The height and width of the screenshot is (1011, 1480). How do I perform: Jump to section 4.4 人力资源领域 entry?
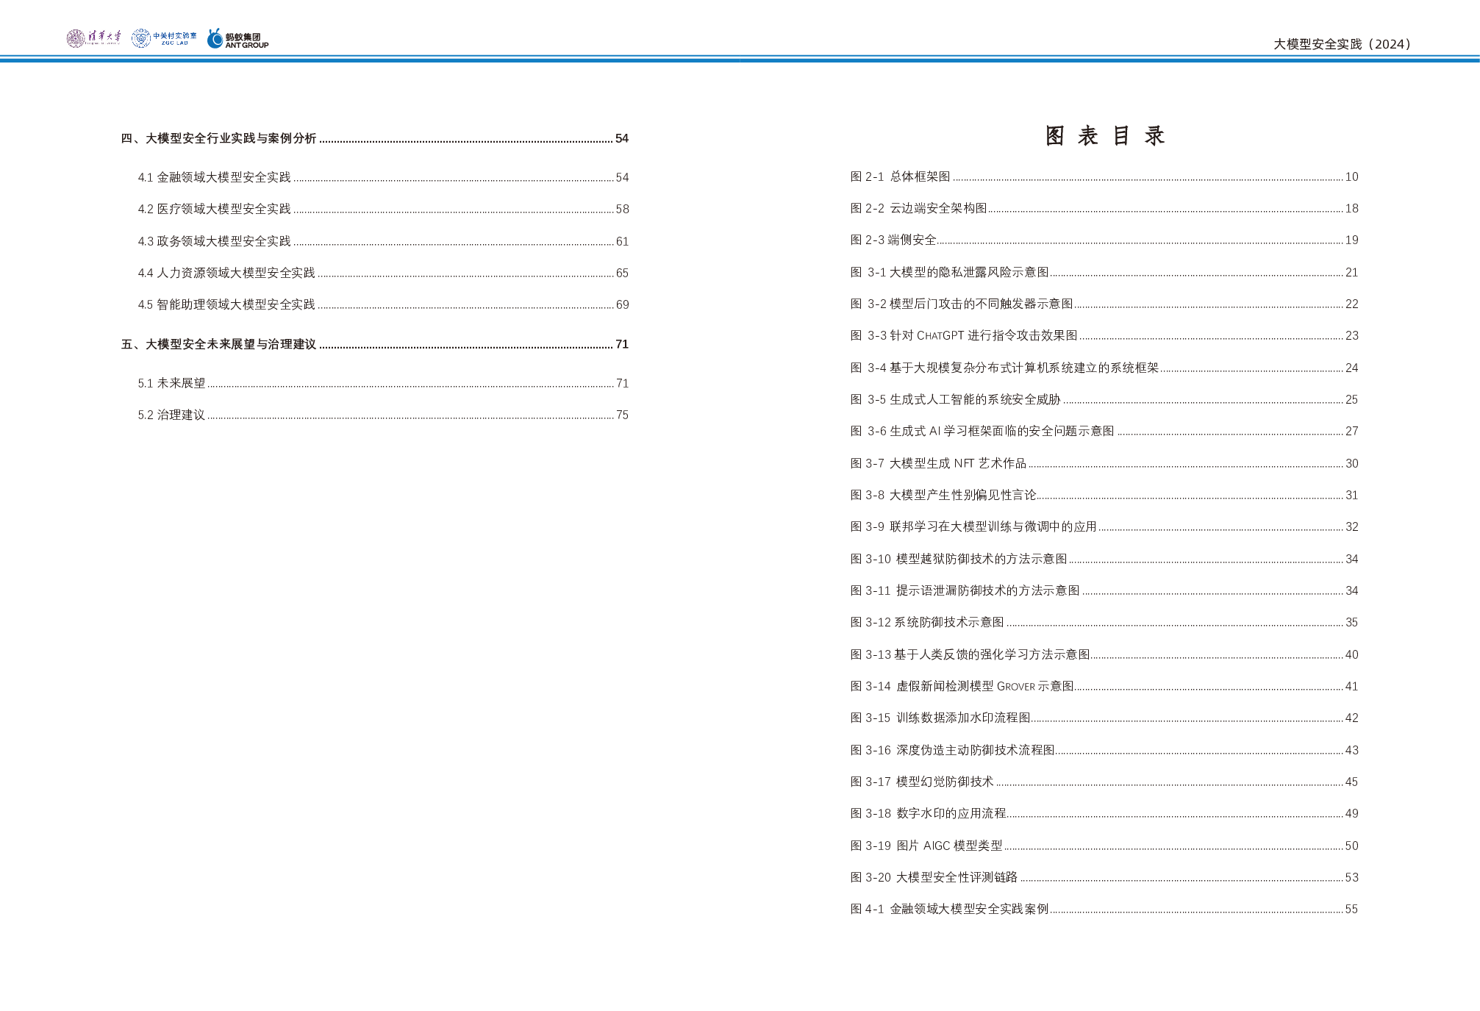coord(226,273)
